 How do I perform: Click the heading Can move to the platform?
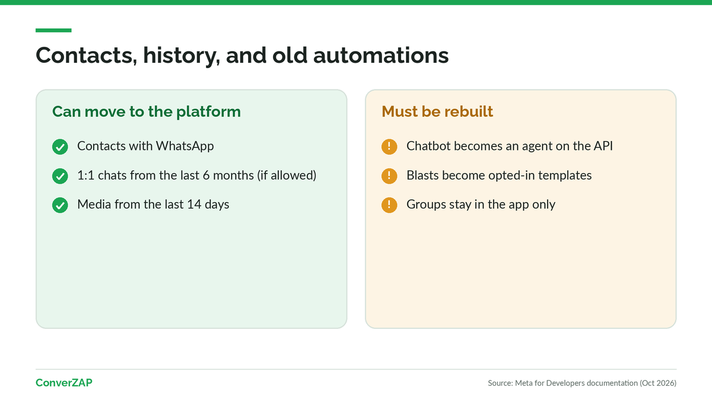pyautogui.click(x=147, y=112)
